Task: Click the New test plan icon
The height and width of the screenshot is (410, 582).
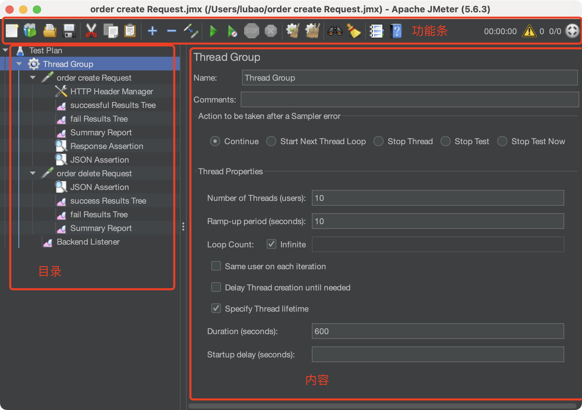Action: point(12,31)
